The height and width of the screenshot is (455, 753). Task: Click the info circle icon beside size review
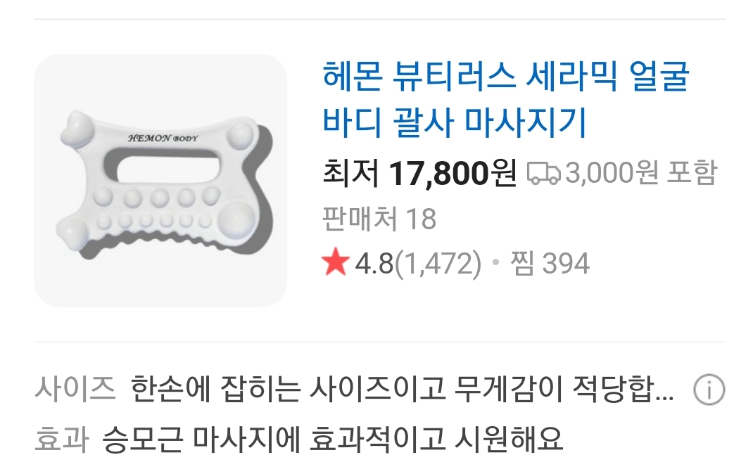coord(709,390)
